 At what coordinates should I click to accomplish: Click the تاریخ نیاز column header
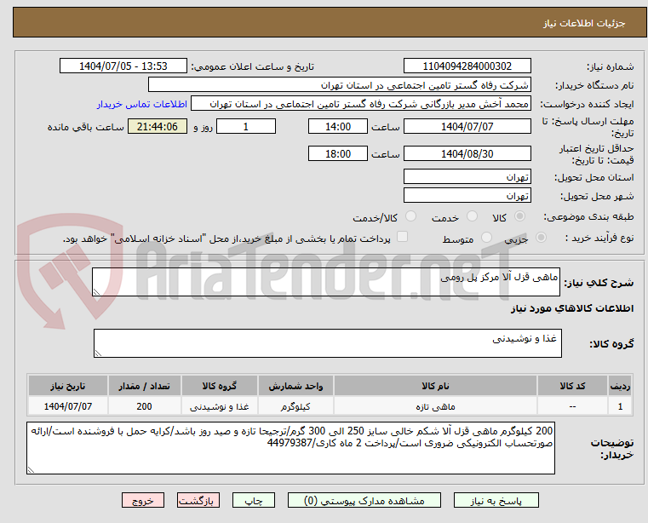pyautogui.click(x=68, y=386)
